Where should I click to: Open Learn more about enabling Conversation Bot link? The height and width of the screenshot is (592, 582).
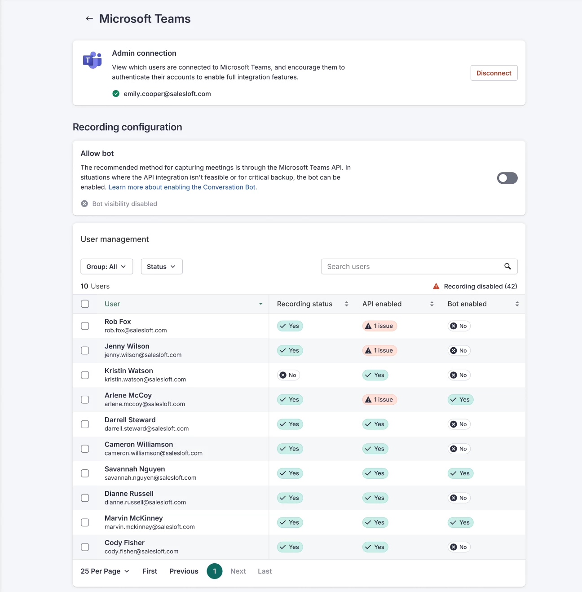[x=182, y=187]
